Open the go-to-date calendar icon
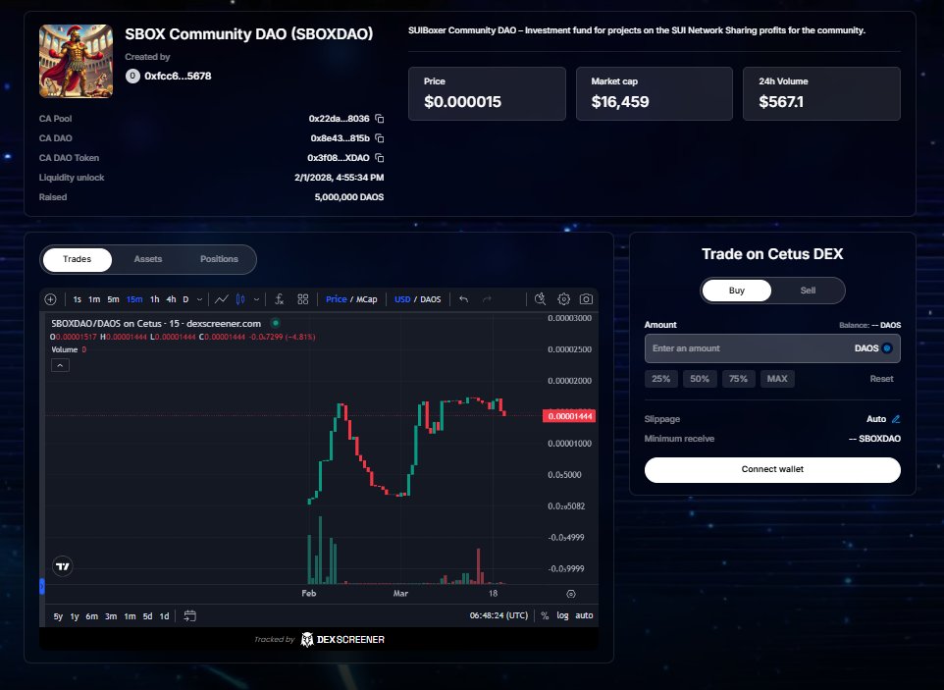 189,616
